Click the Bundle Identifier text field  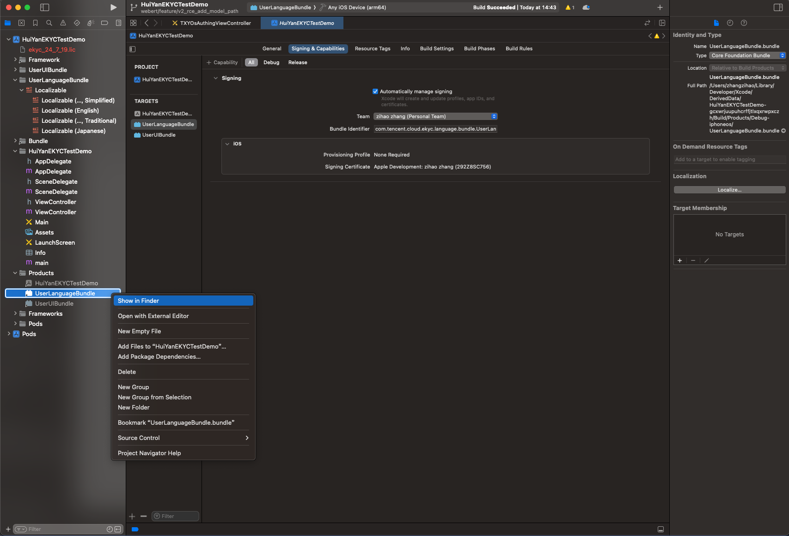pos(435,129)
